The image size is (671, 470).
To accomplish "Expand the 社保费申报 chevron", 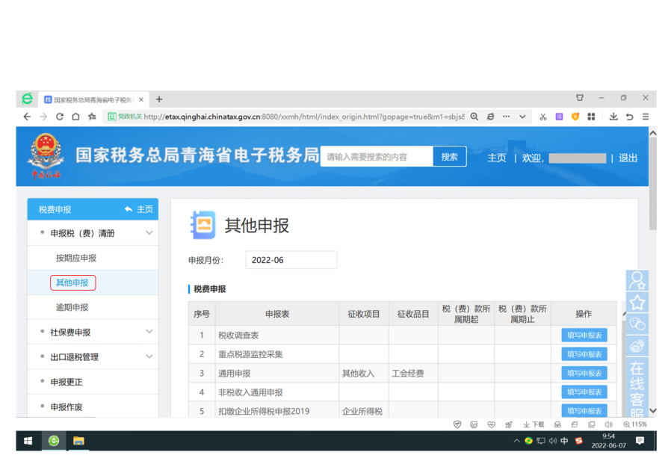I will (x=149, y=332).
